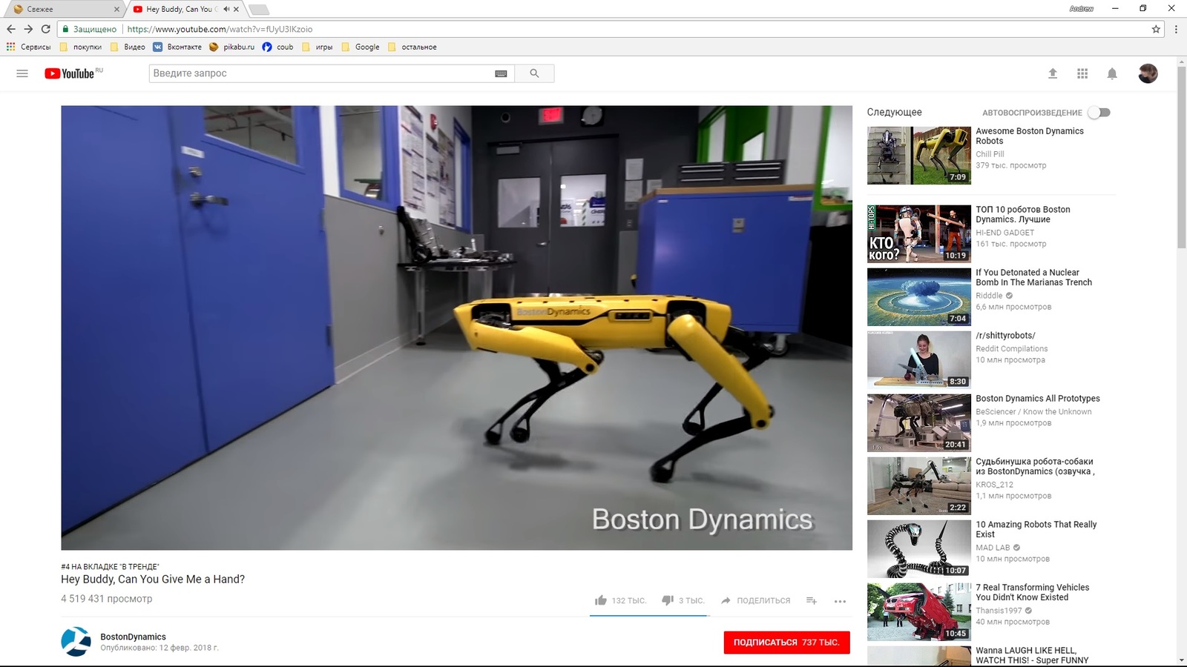Screen dimensions: 1187x667
Task: Open the pikabu.ru bookmark
Action: 231,47
